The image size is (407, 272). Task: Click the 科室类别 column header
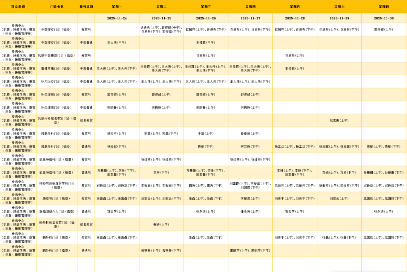tap(18, 7)
